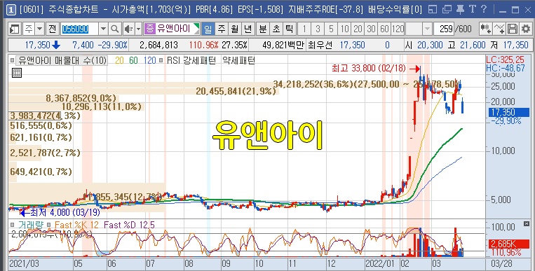The height and width of the screenshot is (271, 535).
Task: Expand the dropdown next to 주 type box
Action: tap(40, 29)
